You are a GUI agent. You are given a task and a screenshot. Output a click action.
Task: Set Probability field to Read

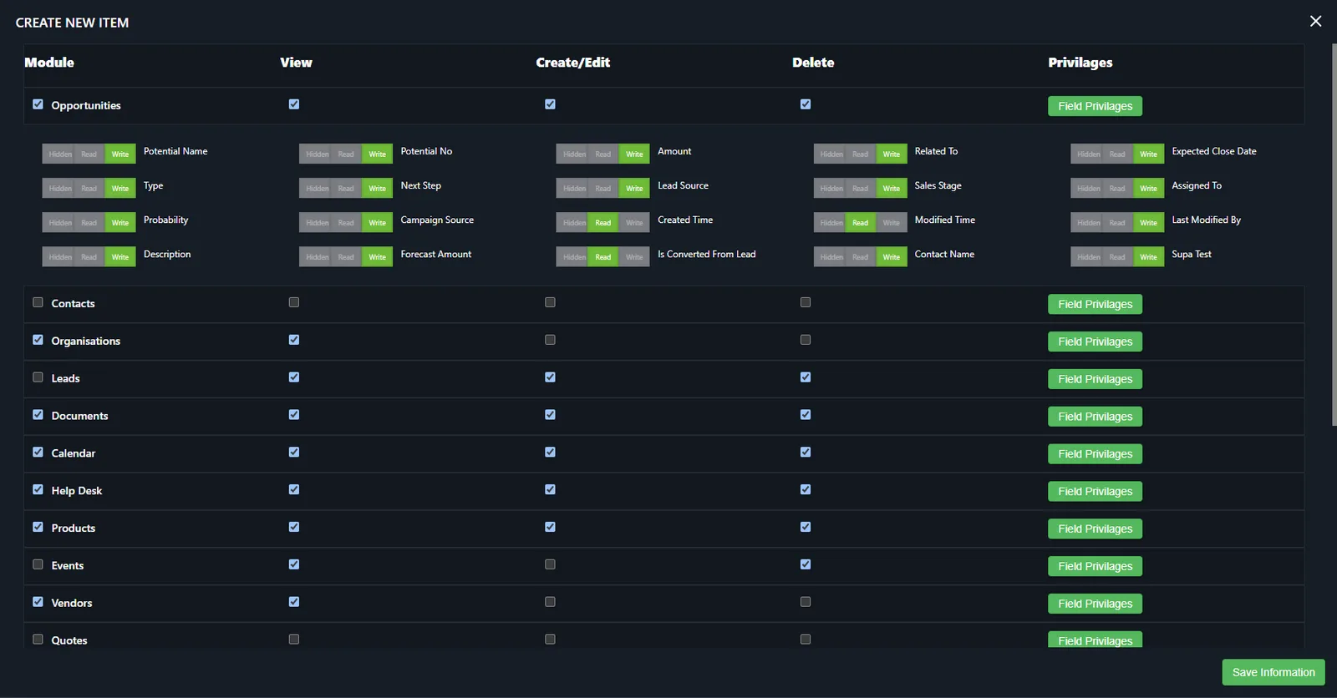pos(89,223)
